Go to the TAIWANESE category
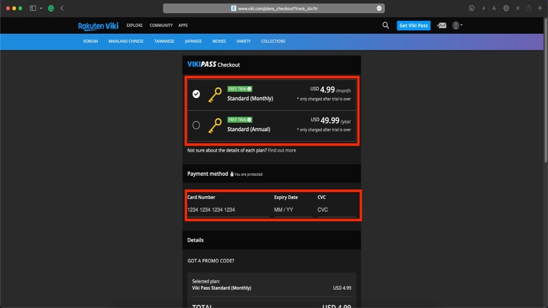Viewport: 548px width, 308px height. click(x=164, y=41)
